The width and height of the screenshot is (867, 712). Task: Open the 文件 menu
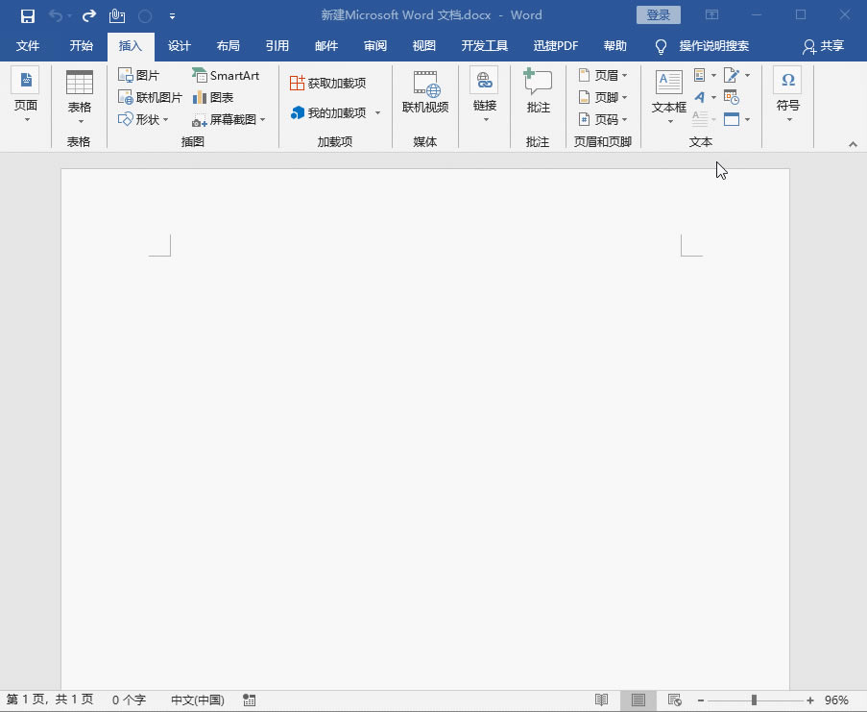(28, 45)
